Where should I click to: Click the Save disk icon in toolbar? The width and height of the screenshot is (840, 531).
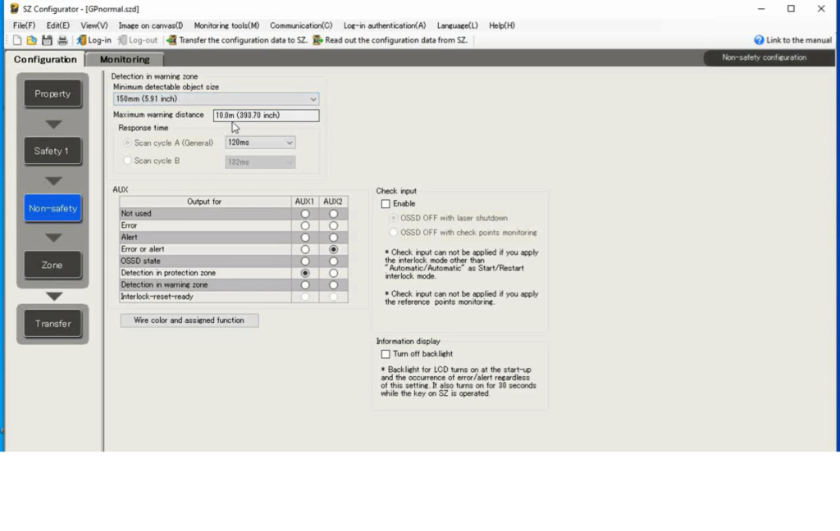click(x=47, y=40)
